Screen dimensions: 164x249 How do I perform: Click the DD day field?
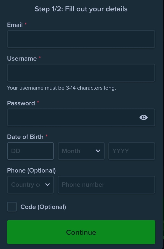coord(30,151)
